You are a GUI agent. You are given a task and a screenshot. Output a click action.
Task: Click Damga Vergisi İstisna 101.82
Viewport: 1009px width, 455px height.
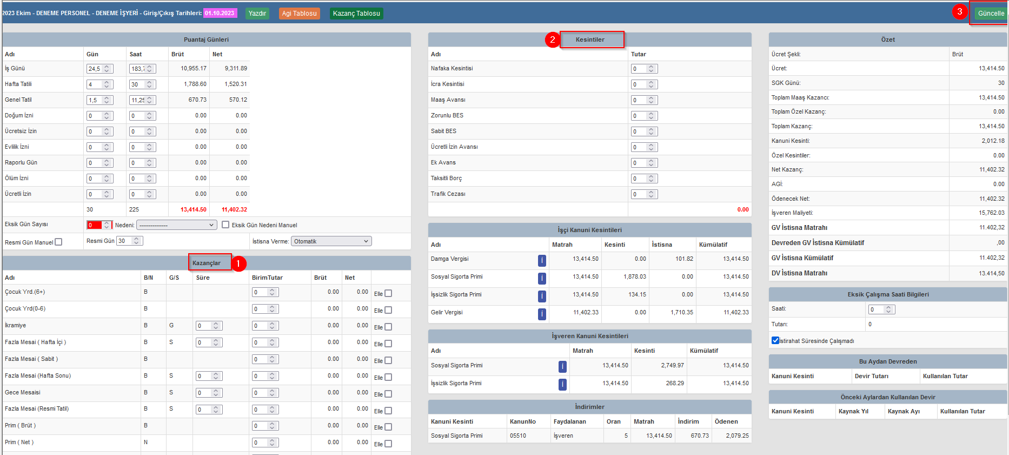click(684, 259)
